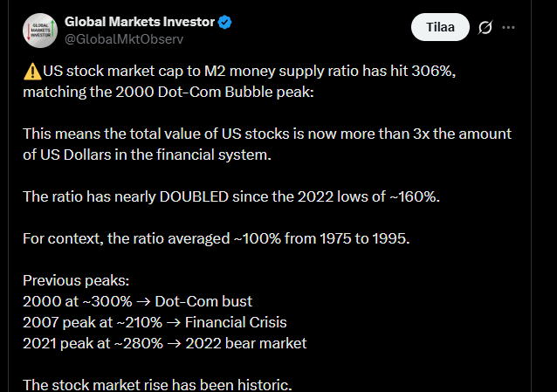The image size is (557, 392).
Task: Click the "2007 peak" Financial Crisis line
Action: (155, 323)
